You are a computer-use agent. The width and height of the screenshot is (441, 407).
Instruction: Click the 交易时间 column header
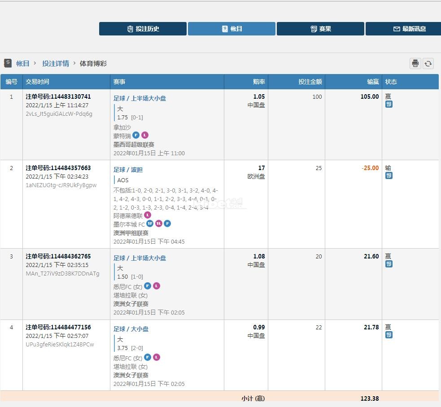[x=37, y=82]
